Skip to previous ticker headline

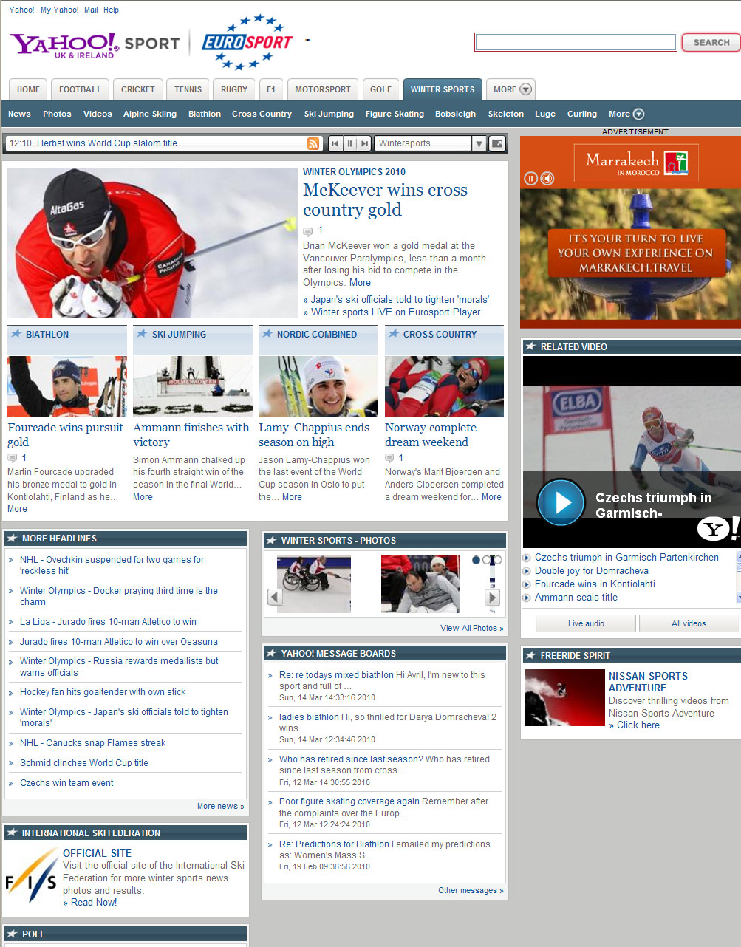[x=335, y=143]
